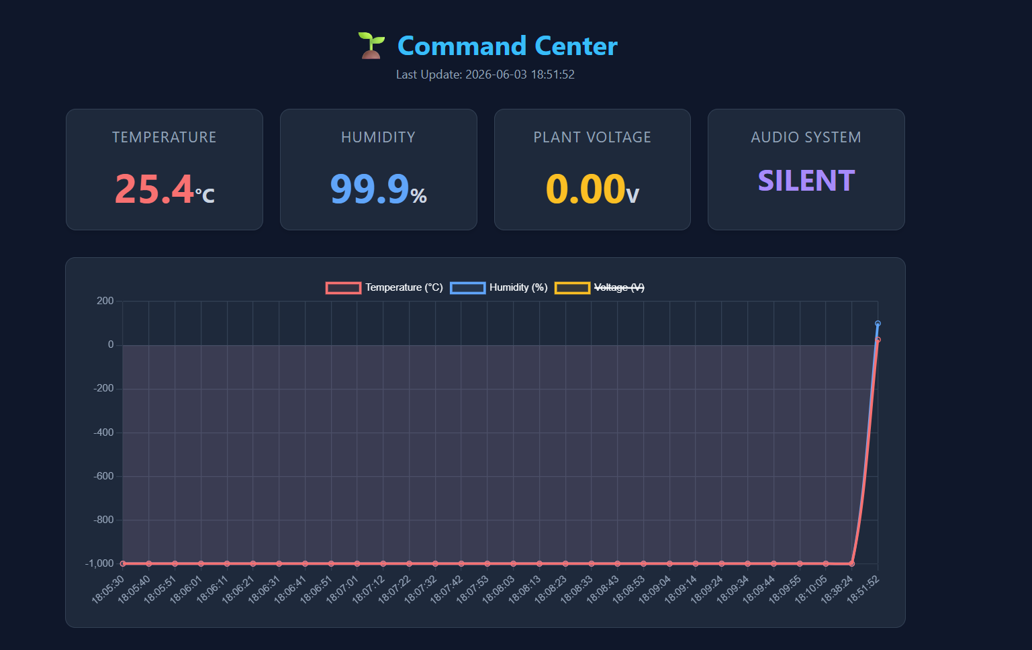Click the -400 y-axis label
Screen dimensions: 1032x650
[x=104, y=432]
